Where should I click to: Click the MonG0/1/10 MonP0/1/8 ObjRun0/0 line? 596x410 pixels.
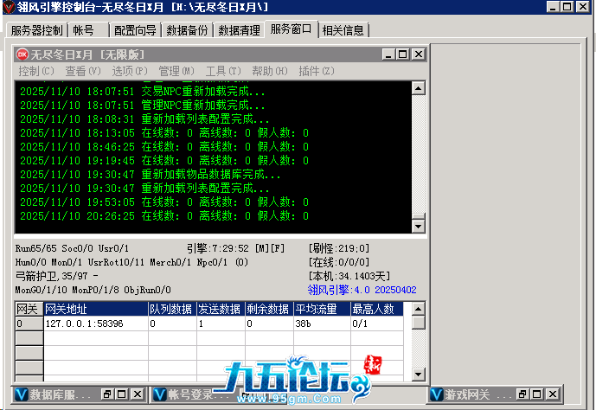pyautogui.click(x=93, y=290)
